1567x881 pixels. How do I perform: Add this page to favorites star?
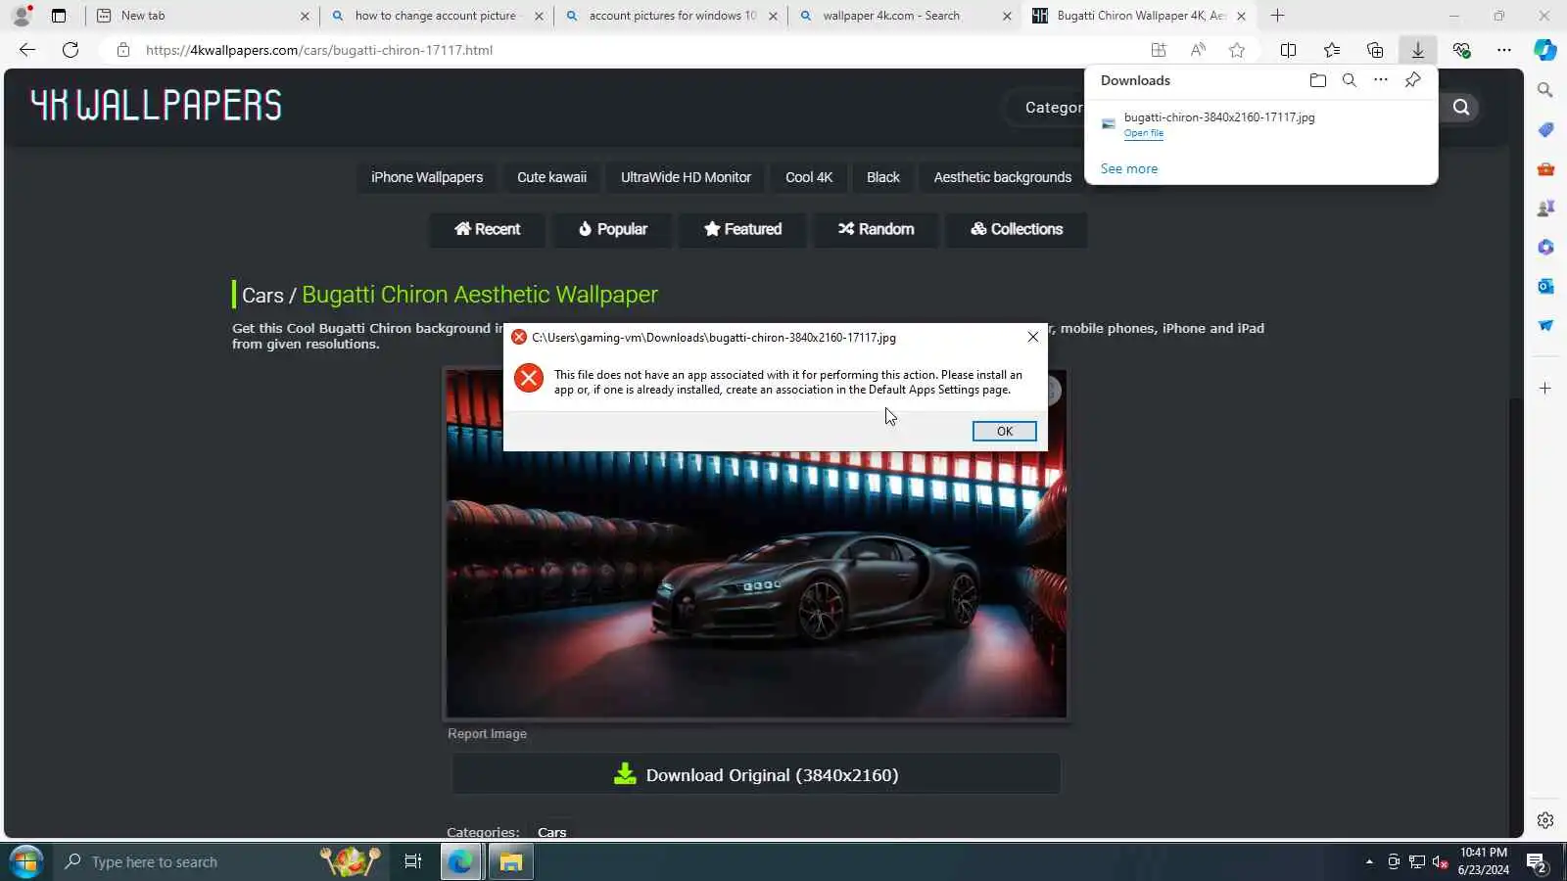point(1237,50)
